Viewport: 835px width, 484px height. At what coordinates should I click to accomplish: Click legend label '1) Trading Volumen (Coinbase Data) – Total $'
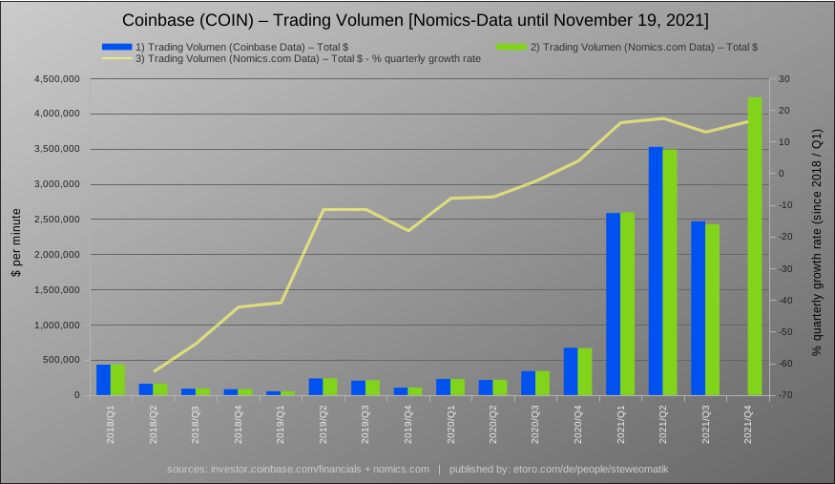tap(241, 47)
